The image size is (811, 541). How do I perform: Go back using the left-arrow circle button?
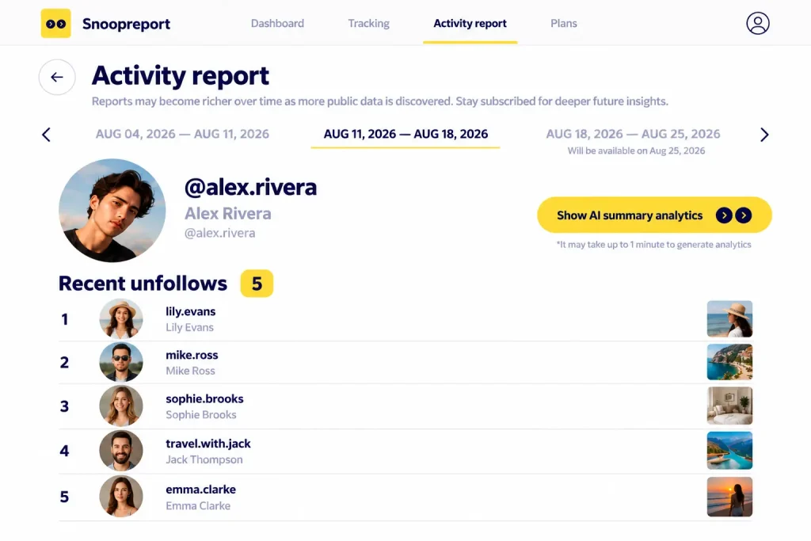click(57, 77)
